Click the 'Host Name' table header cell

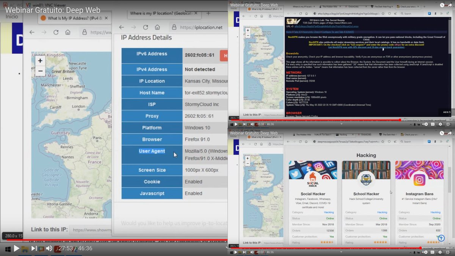pyautogui.click(x=152, y=93)
